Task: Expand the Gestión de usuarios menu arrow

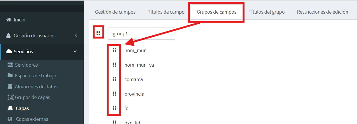Action: 76,36
